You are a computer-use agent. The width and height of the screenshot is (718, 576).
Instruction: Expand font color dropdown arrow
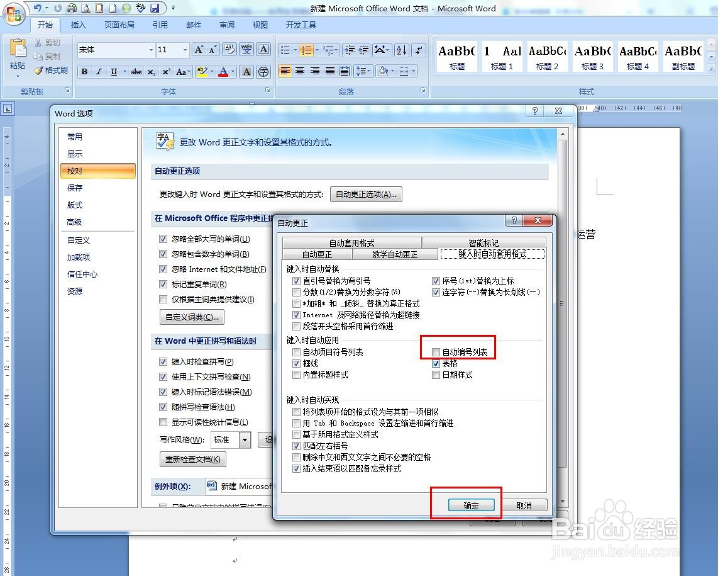pyautogui.click(x=233, y=72)
